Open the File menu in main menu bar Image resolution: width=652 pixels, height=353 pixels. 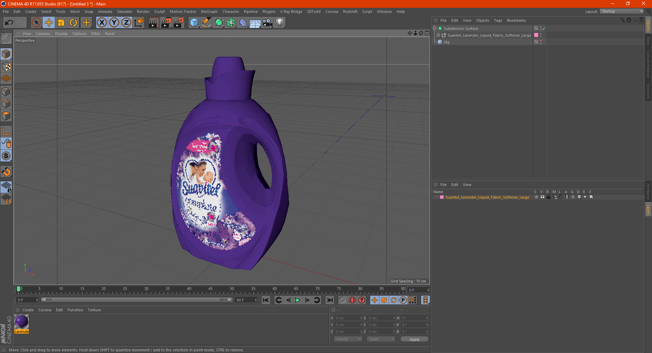pos(6,12)
